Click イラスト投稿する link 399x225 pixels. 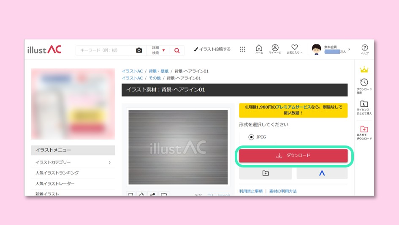point(212,49)
